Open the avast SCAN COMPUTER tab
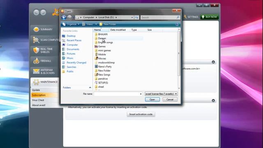 point(45,40)
